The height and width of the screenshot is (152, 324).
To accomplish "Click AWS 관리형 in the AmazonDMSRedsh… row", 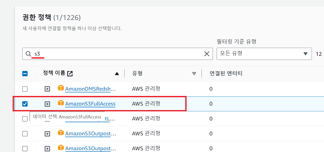I will click(146, 89).
